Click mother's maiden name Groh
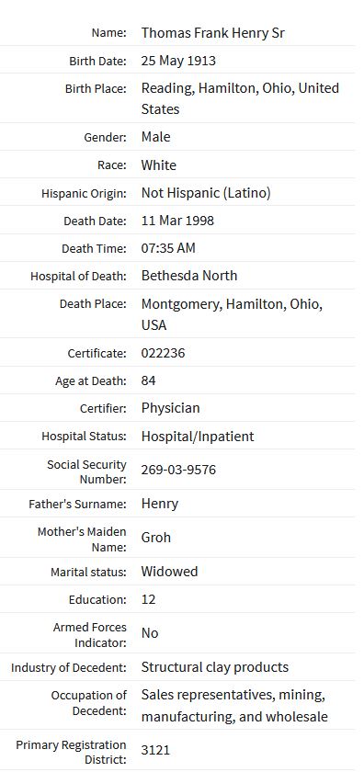This screenshot has width=364, height=772. (x=156, y=537)
